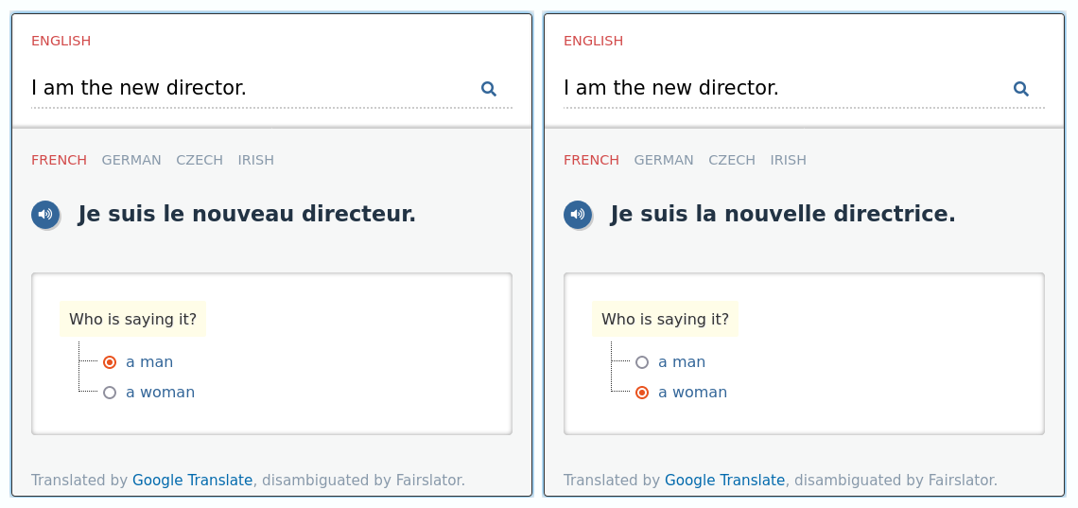Click the search icon in left panel
The image size is (1078, 508).
(488, 89)
